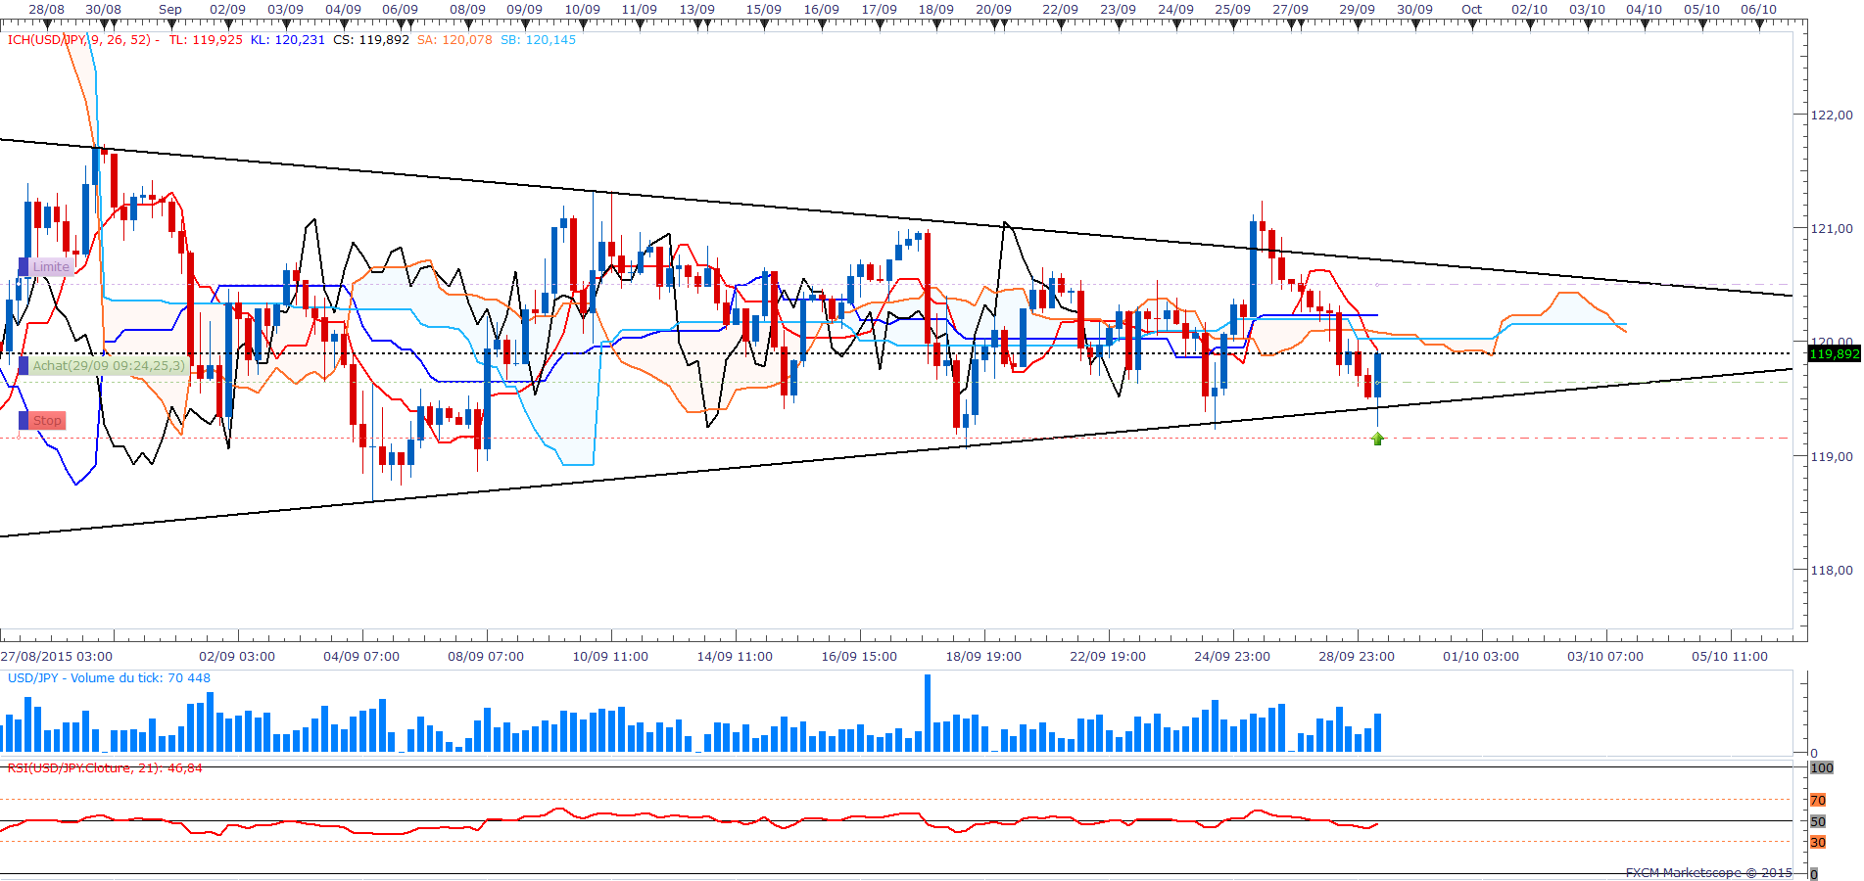Click the 13/09 date label
Screen dimensions: 1864x881
pos(696,10)
